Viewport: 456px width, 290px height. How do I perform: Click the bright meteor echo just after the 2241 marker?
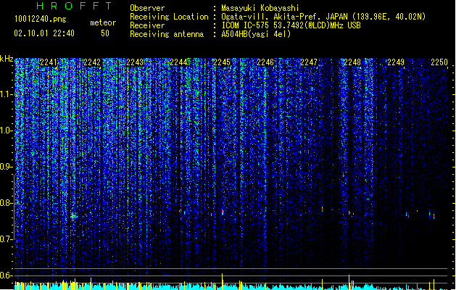[x=74, y=216]
